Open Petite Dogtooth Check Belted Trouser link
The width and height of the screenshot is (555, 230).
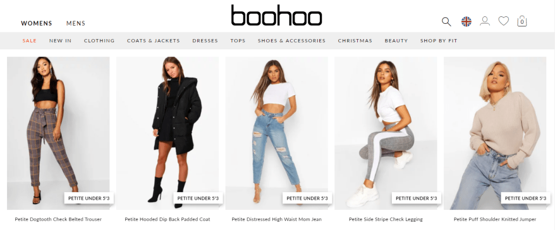pos(58,219)
